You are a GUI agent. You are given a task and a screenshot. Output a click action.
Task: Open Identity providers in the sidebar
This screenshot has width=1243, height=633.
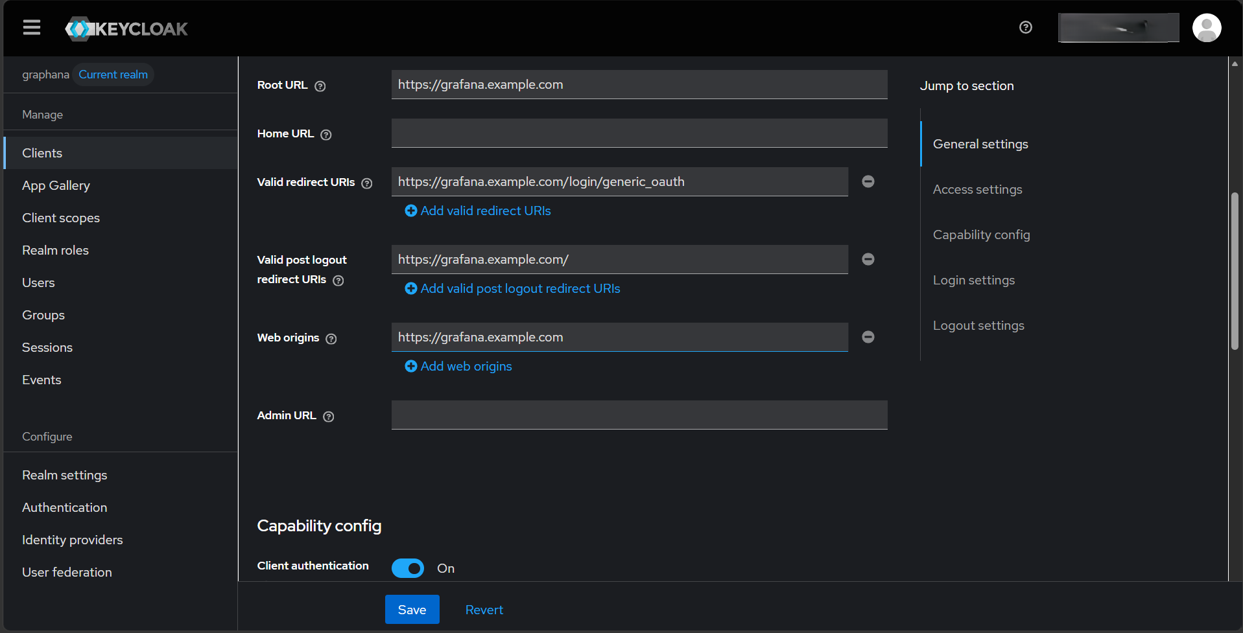tap(121, 540)
